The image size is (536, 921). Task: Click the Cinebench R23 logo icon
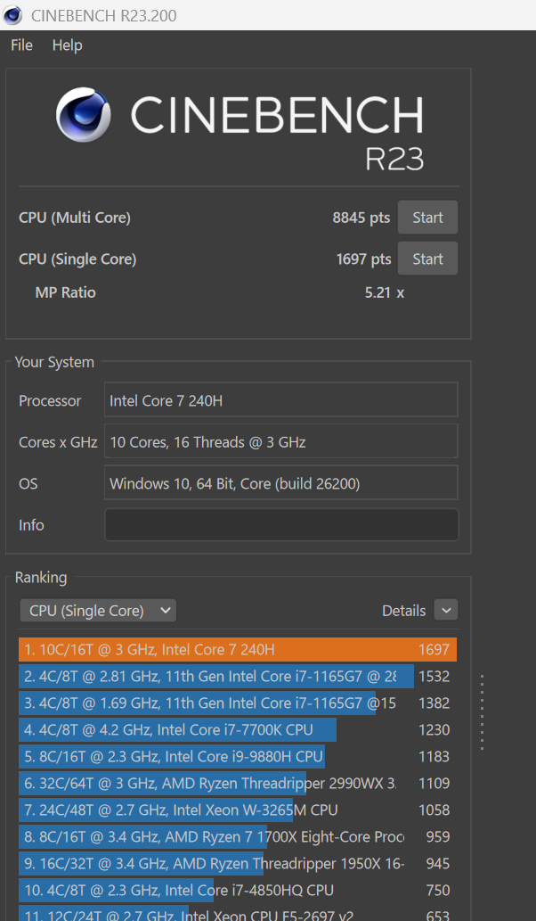pyautogui.click(x=83, y=115)
